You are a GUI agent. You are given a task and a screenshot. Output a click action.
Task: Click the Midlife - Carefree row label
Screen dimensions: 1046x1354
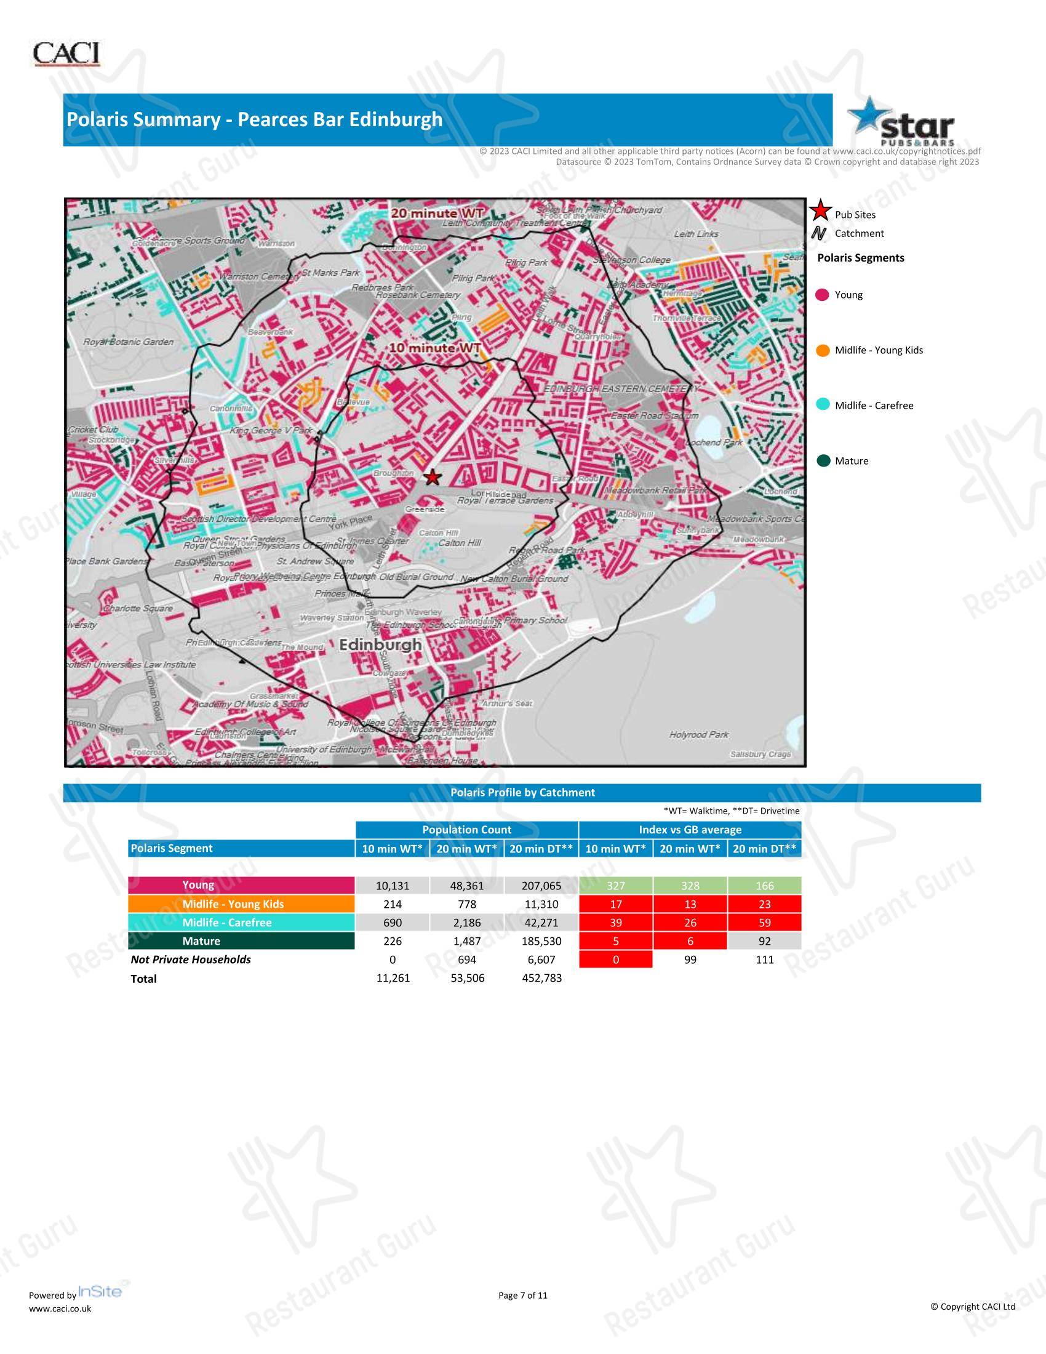241,923
